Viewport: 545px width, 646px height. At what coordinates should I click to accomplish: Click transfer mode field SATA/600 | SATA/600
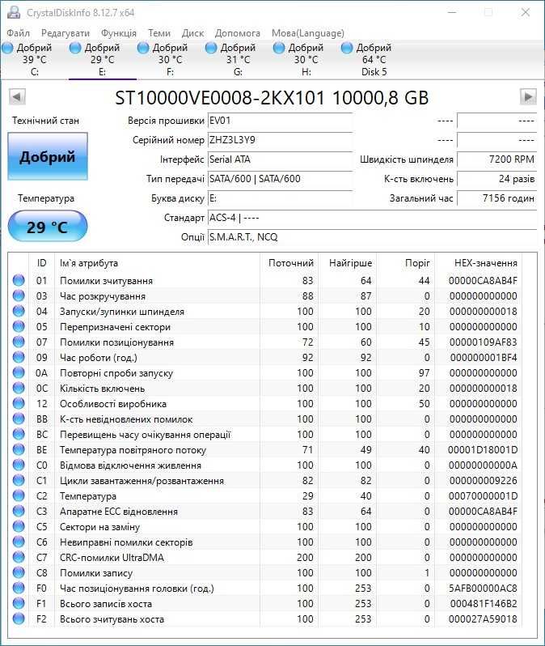tap(280, 179)
